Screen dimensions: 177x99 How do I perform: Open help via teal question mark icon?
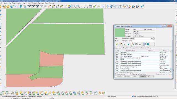(x=148, y=44)
